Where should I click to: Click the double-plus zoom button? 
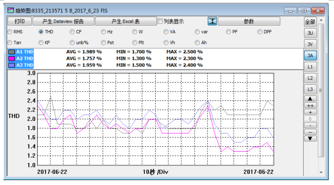(x=310, y=105)
